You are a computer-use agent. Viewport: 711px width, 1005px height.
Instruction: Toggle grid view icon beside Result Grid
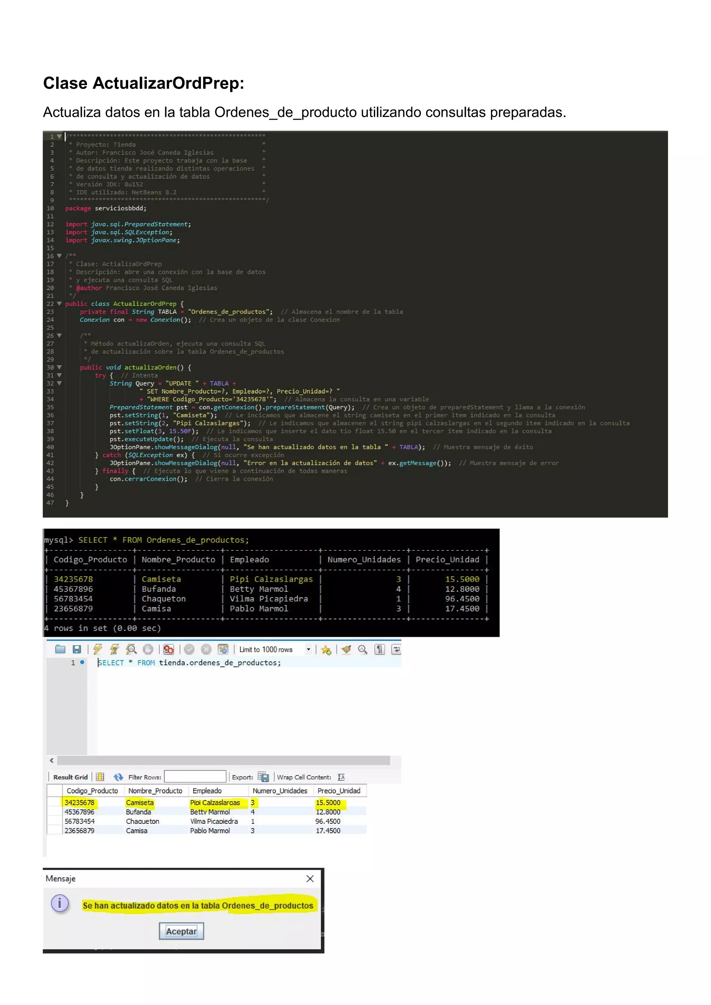(x=100, y=777)
